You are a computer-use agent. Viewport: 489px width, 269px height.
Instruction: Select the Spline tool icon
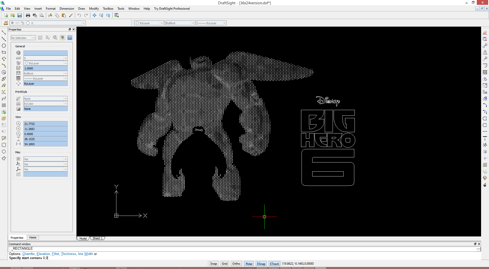(x=4, y=99)
